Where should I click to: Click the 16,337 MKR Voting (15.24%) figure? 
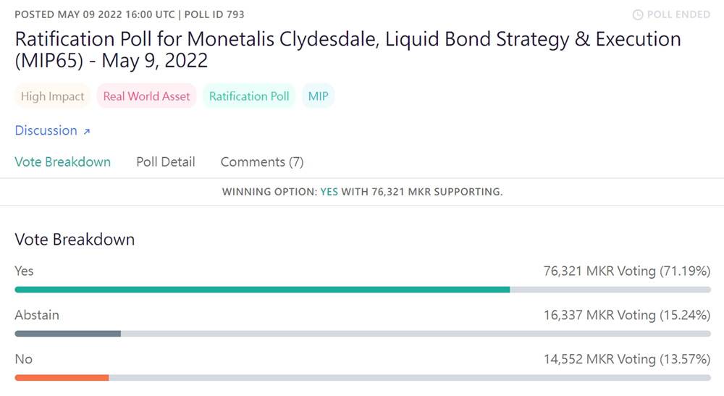(626, 315)
